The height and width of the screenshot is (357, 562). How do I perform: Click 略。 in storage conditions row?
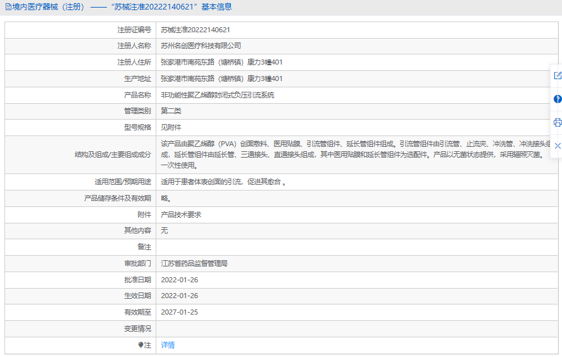166,198
